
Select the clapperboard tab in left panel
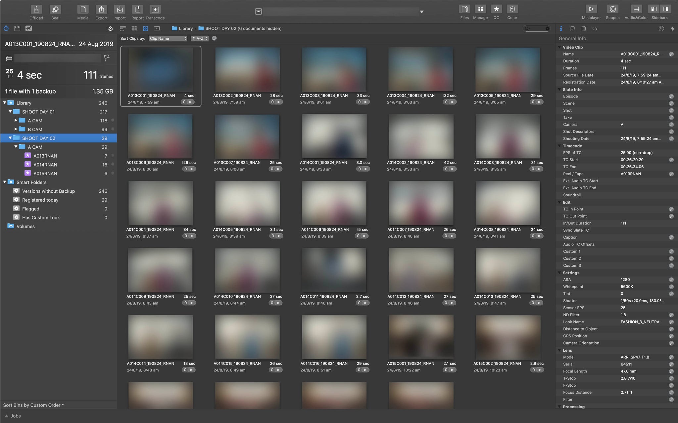tap(17, 28)
